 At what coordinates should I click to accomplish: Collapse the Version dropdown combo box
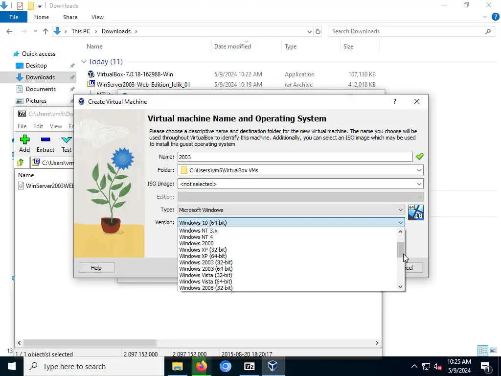pyautogui.click(x=291, y=223)
